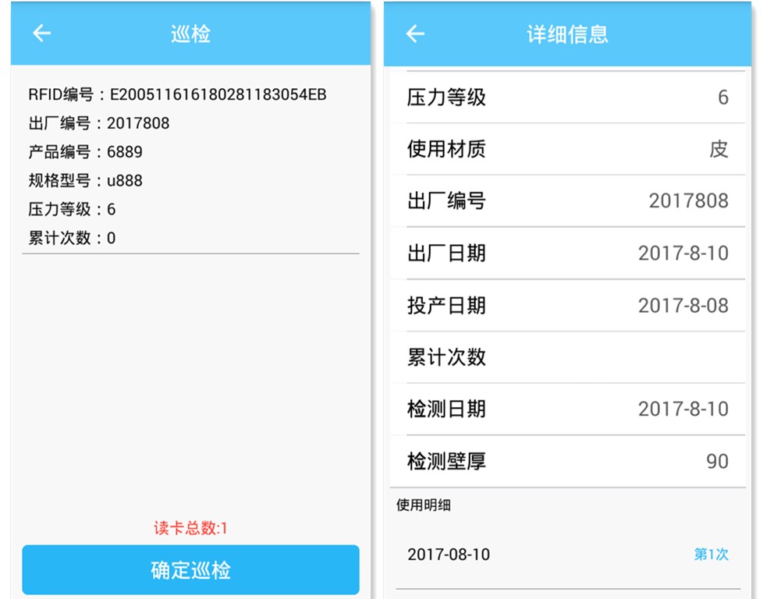This screenshot has width=763, height=599.
Task: Open the 压力等级 row in 详细信息
Action: point(567,97)
